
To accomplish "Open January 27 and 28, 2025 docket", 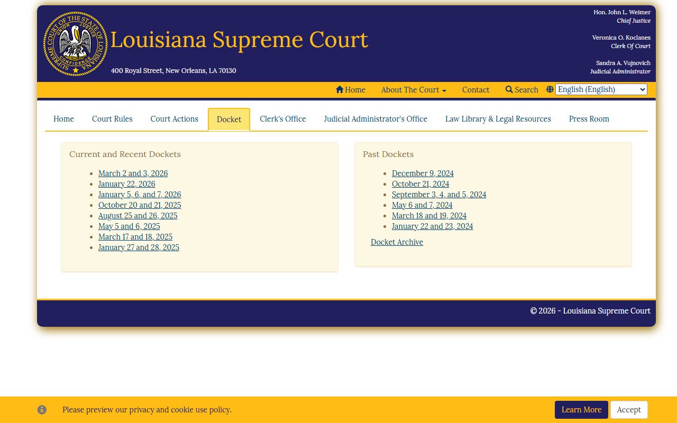I will [139, 247].
